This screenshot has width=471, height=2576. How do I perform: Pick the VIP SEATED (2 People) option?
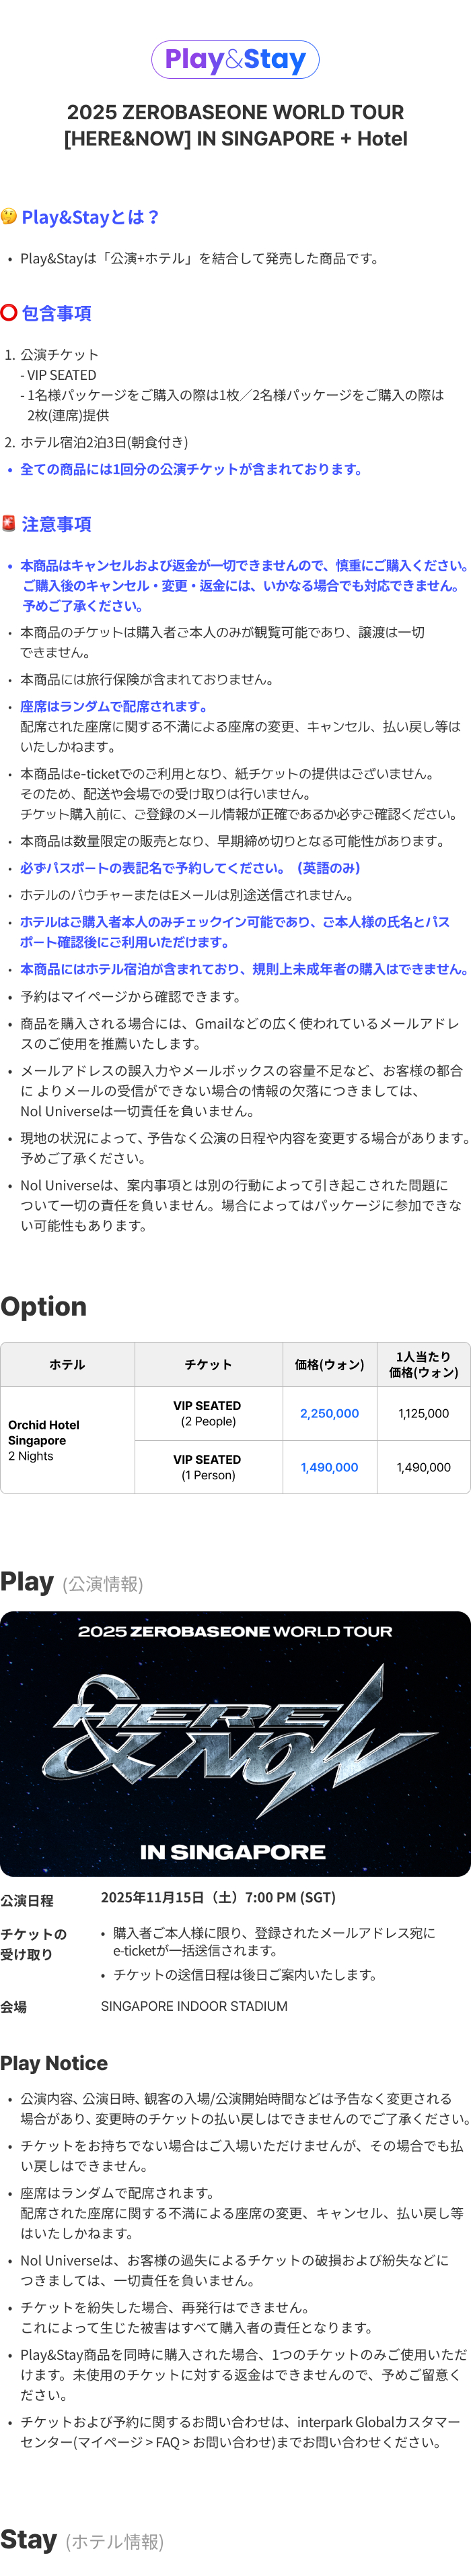click(x=207, y=1413)
